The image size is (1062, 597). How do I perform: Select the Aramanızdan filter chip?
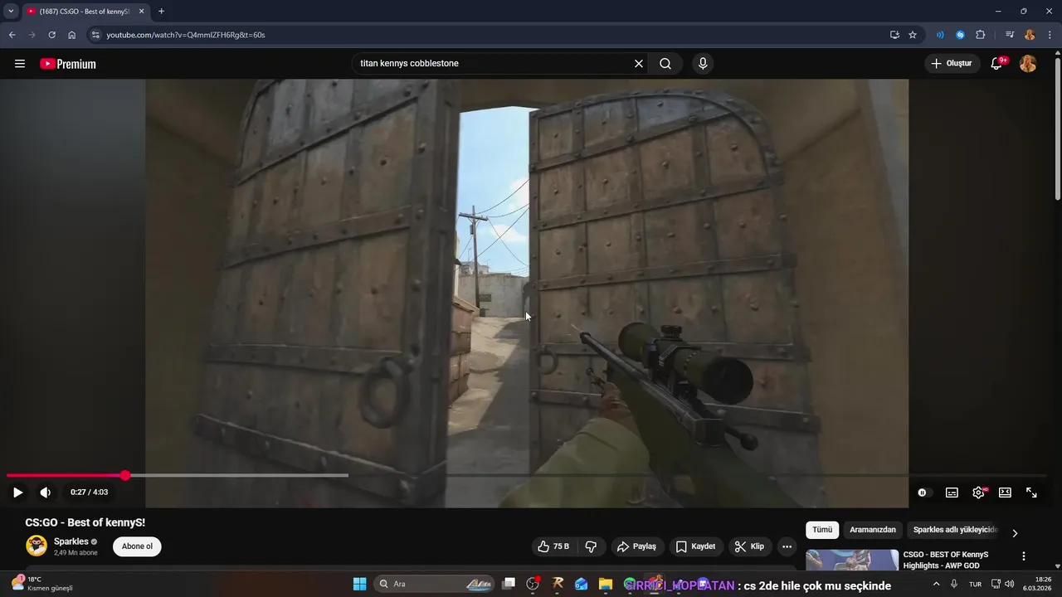pos(873,530)
